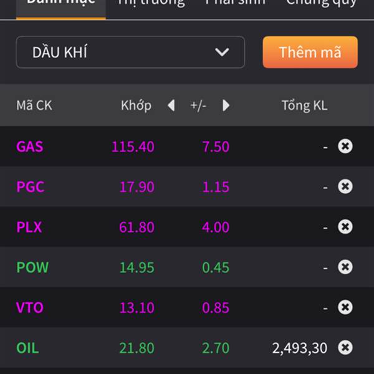The height and width of the screenshot is (374, 374).
Task: Remove OIL stock from watchlist
Action: pos(345,347)
